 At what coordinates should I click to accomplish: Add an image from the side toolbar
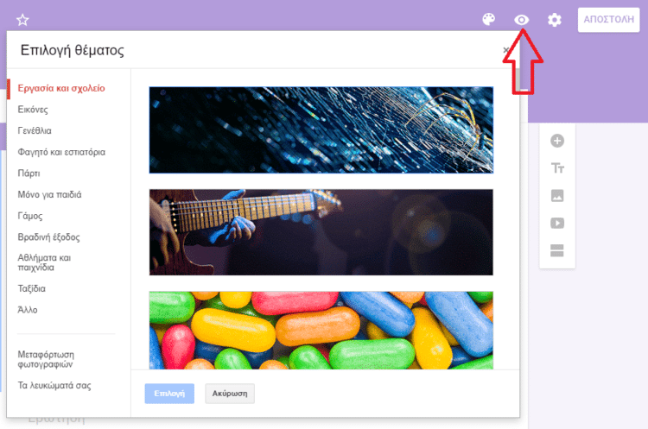[x=557, y=196]
